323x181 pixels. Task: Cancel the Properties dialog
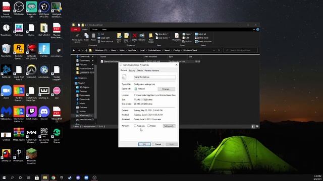click(158, 144)
